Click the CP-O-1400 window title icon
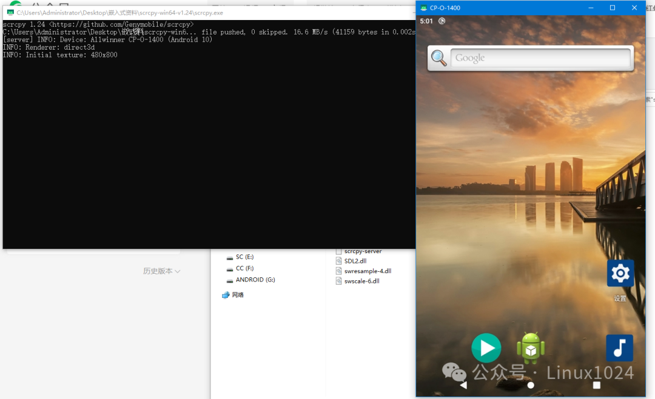The width and height of the screenshot is (655, 399). (x=423, y=8)
